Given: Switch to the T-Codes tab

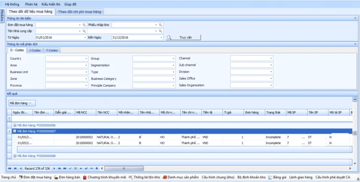Looking at the screenshot, I should coord(52,50).
